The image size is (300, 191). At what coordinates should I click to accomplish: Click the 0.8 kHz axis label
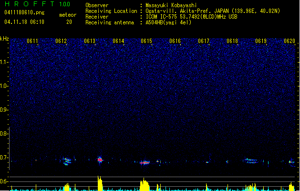point(4,134)
